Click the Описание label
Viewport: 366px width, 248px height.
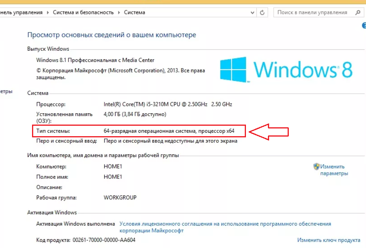click(49, 187)
